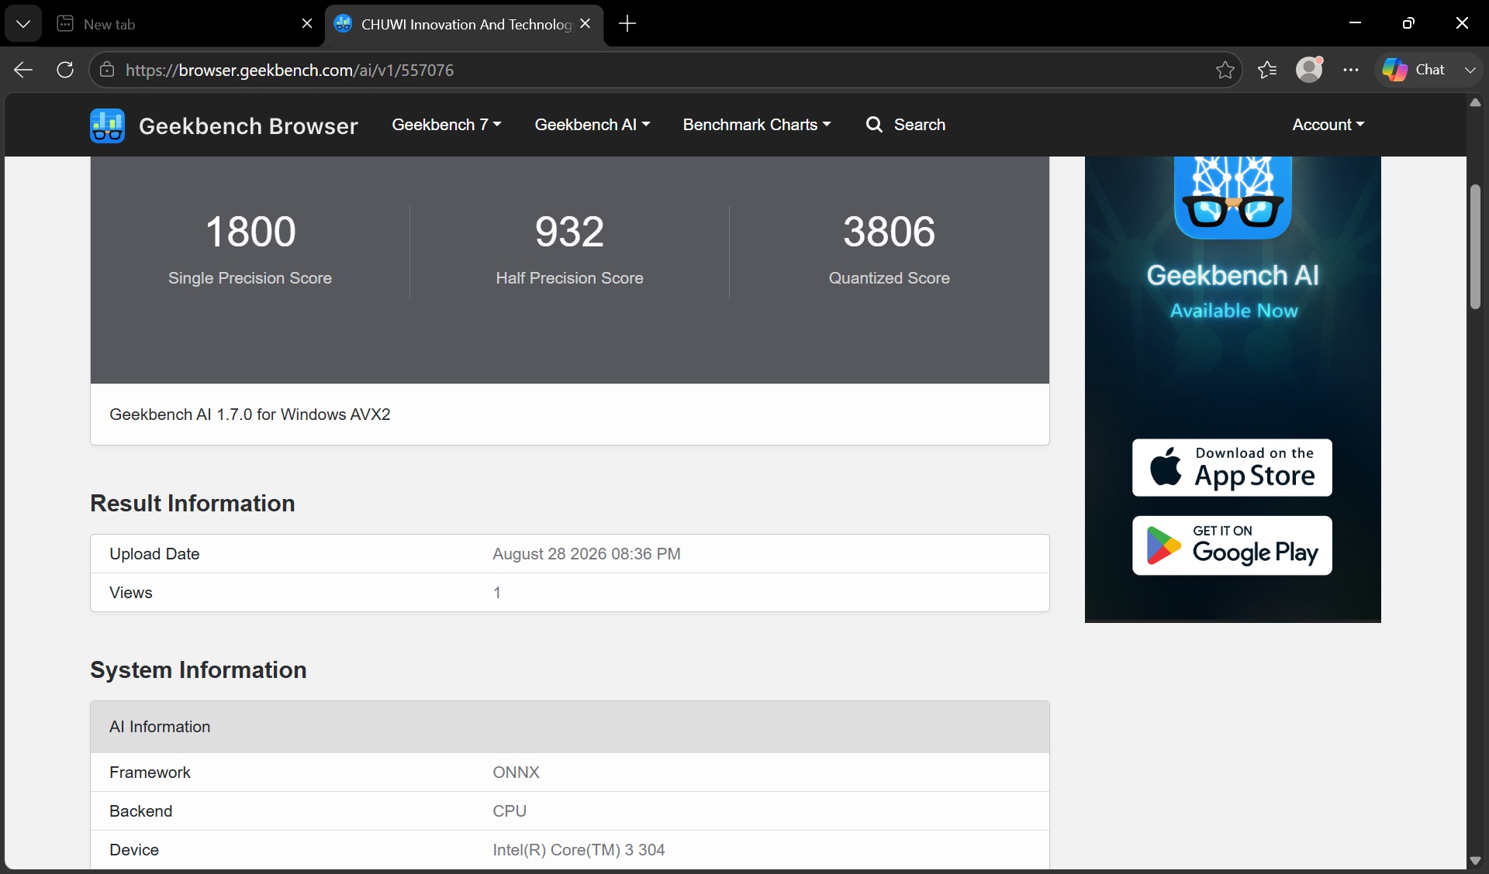Close the CHUWI Innovation tab
Screen dimensions: 1489x874
[x=586, y=24]
